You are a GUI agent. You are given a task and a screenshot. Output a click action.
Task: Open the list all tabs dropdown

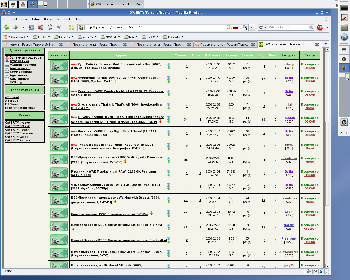[326, 44]
